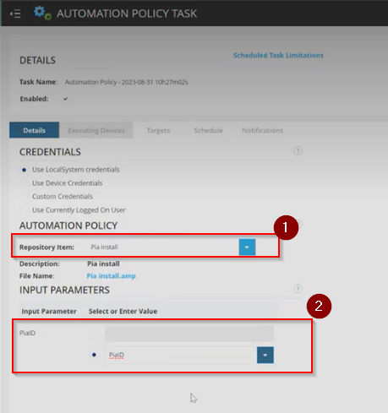Go to the Notifications tab

263,130
